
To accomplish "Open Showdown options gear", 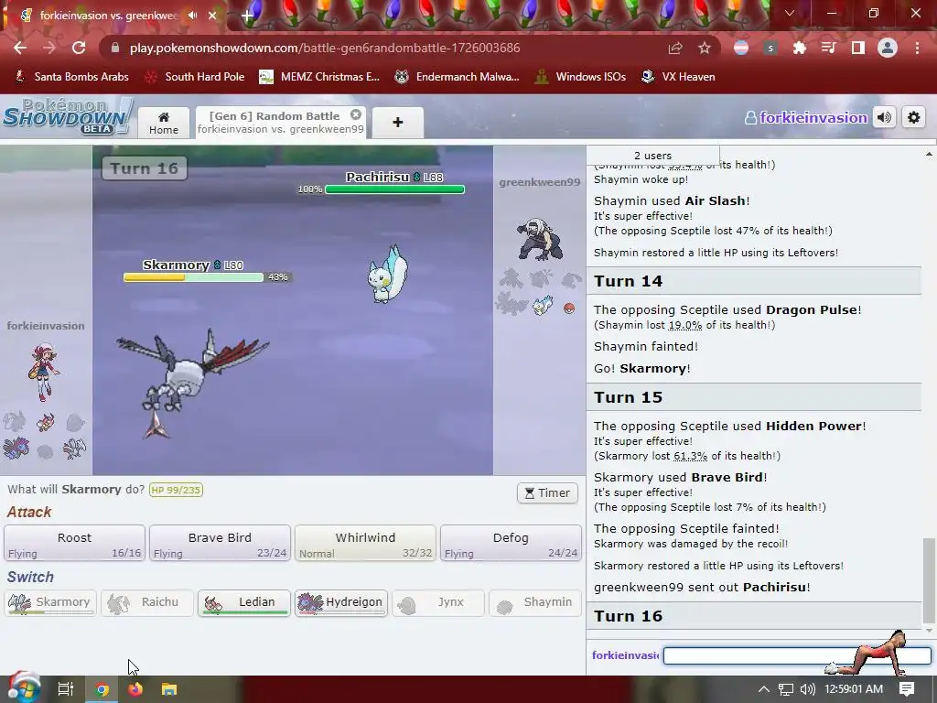I will (x=913, y=117).
